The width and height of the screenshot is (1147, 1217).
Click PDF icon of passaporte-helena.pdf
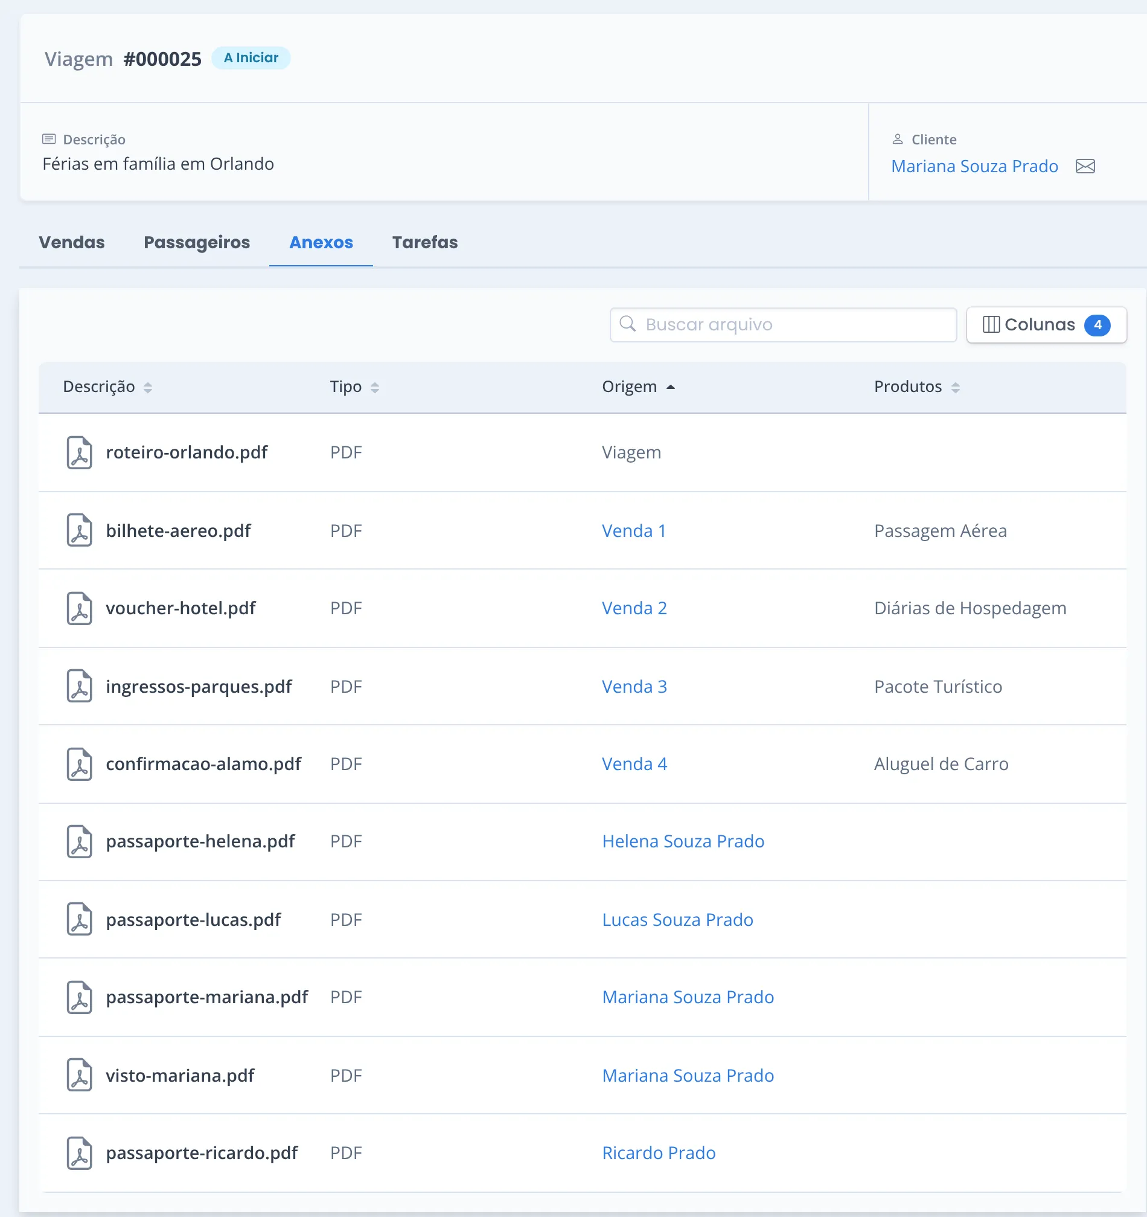coord(80,842)
